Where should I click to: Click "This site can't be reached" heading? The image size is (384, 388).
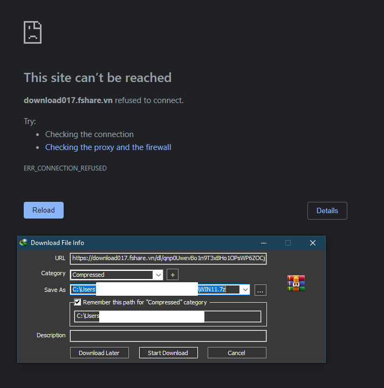point(98,78)
